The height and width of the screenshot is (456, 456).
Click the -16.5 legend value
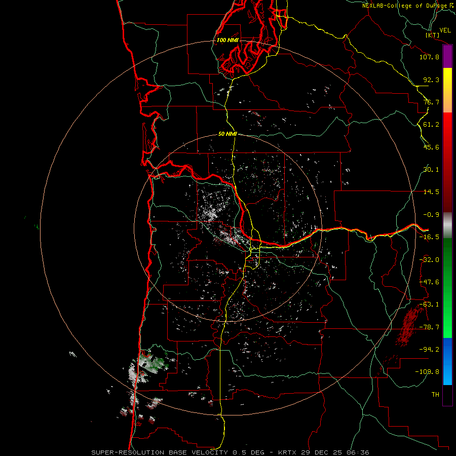click(x=429, y=237)
